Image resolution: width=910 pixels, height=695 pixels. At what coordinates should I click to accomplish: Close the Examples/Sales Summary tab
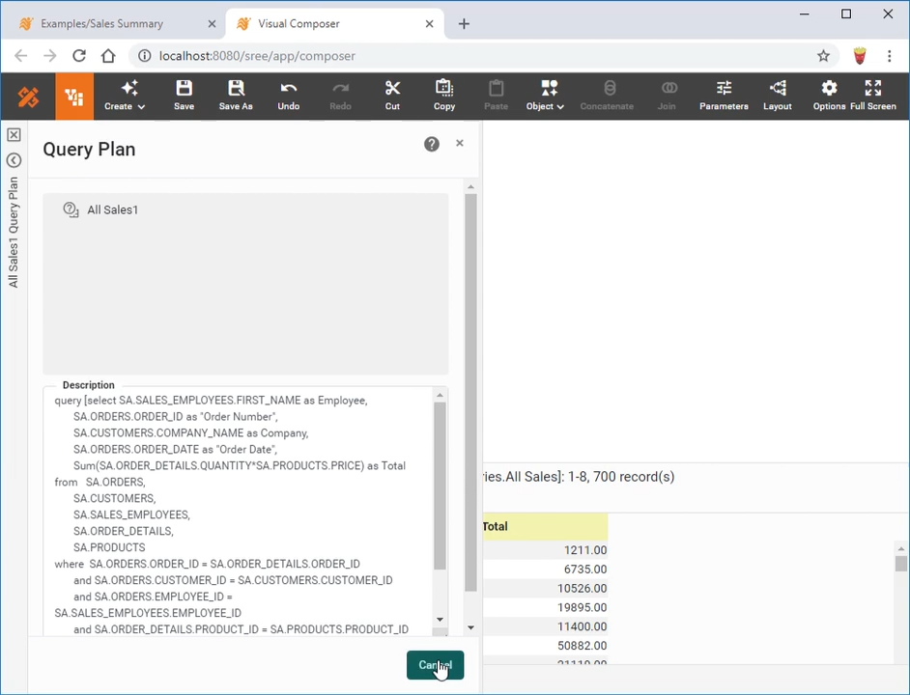coord(212,24)
